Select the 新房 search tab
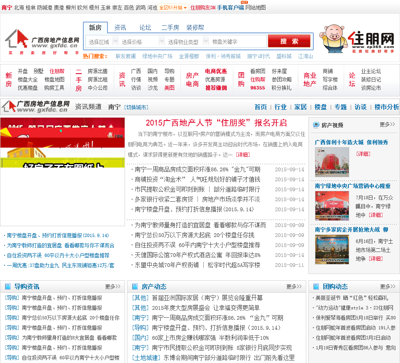The height and width of the screenshot is (363, 400). [x=95, y=27]
